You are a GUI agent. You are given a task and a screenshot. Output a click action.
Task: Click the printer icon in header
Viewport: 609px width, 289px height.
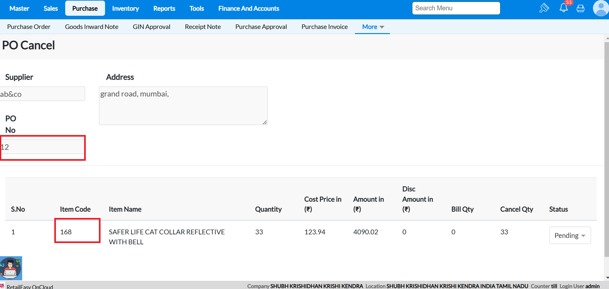pyautogui.click(x=580, y=8)
